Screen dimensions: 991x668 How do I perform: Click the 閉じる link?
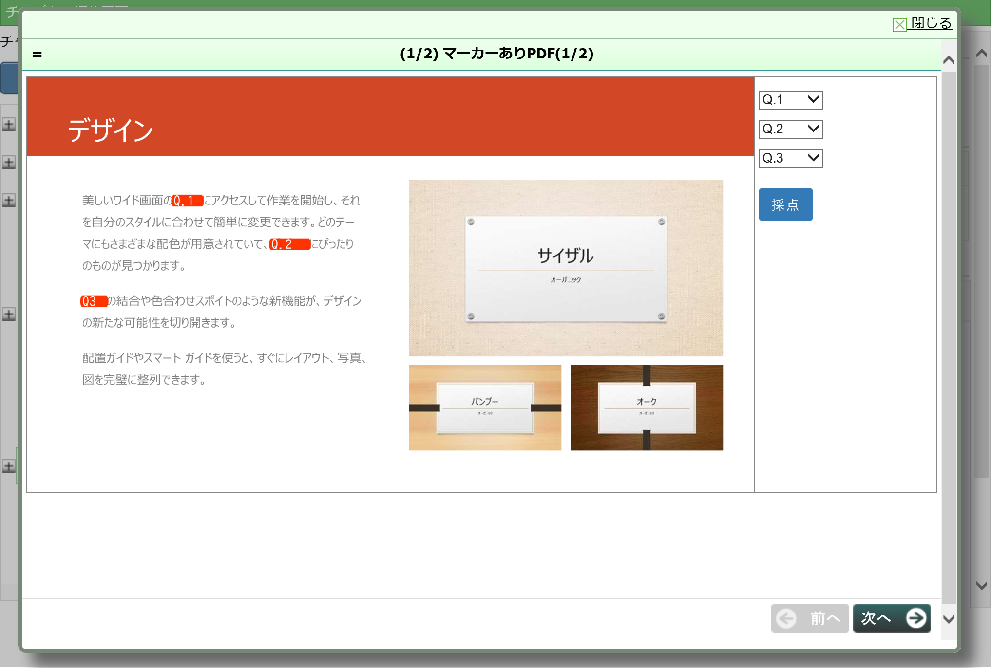(931, 23)
